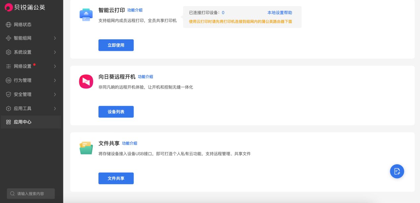Click the floating feedback note icon
Screen dimensions: 420x203
[397, 171]
